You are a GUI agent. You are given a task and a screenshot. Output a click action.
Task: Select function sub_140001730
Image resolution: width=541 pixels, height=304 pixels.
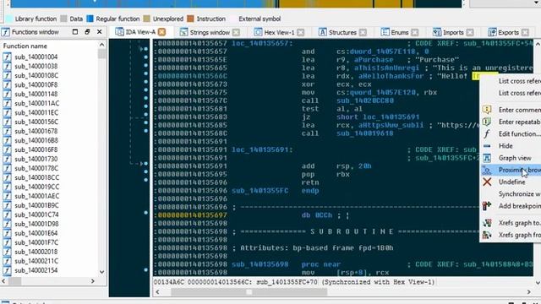[x=36, y=160]
